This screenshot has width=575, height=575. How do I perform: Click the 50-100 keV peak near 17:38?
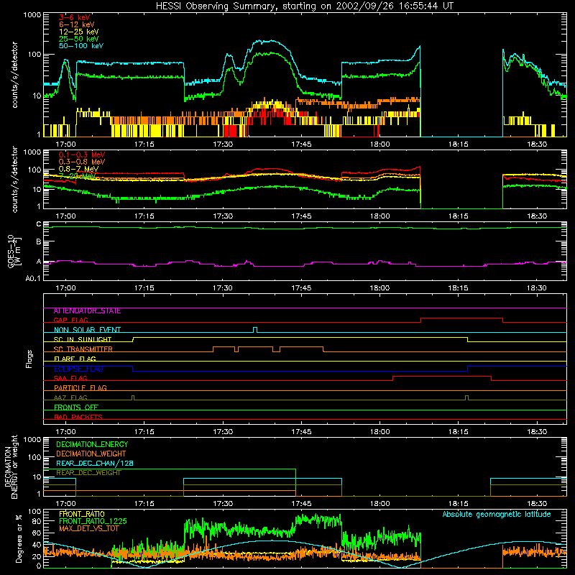coord(270,41)
